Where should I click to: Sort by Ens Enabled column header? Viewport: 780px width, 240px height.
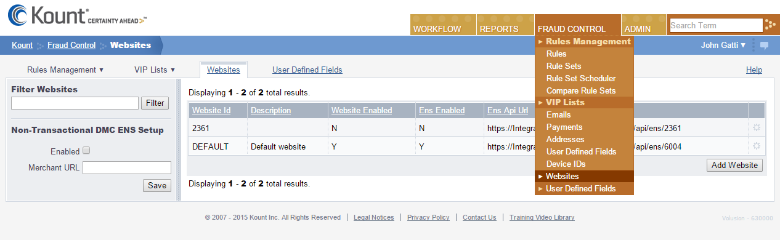click(442, 111)
